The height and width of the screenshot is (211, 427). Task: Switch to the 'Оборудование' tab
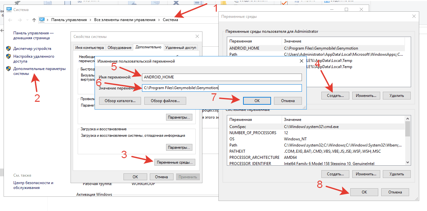tap(119, 47)
